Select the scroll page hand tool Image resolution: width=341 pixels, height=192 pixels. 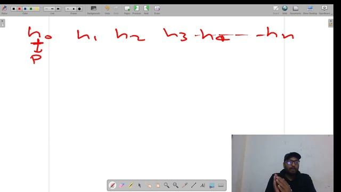(158, 186)
